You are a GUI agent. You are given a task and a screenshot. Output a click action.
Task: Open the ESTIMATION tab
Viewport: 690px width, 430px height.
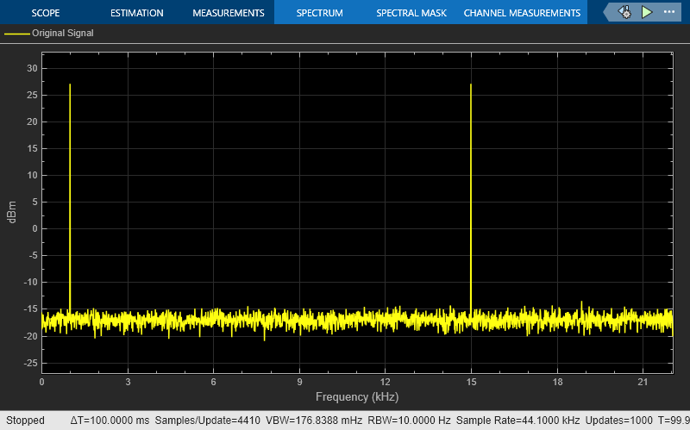137,13
